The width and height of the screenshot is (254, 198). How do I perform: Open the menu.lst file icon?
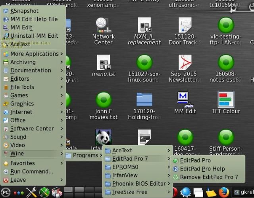[103, 63]
